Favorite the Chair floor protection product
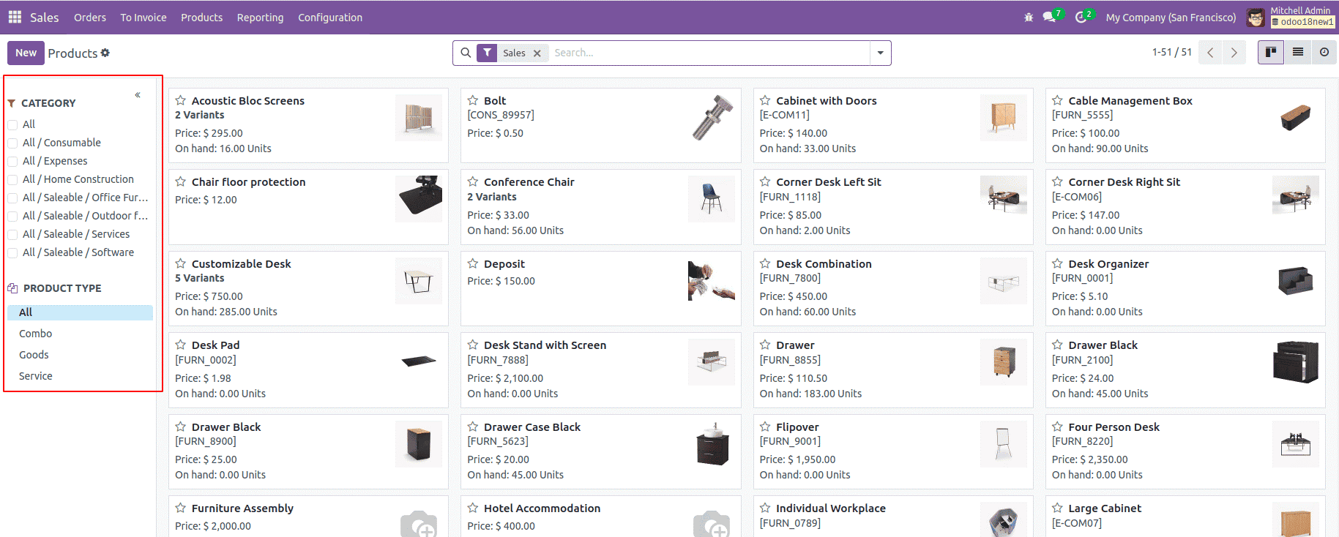 pos(181,181)
